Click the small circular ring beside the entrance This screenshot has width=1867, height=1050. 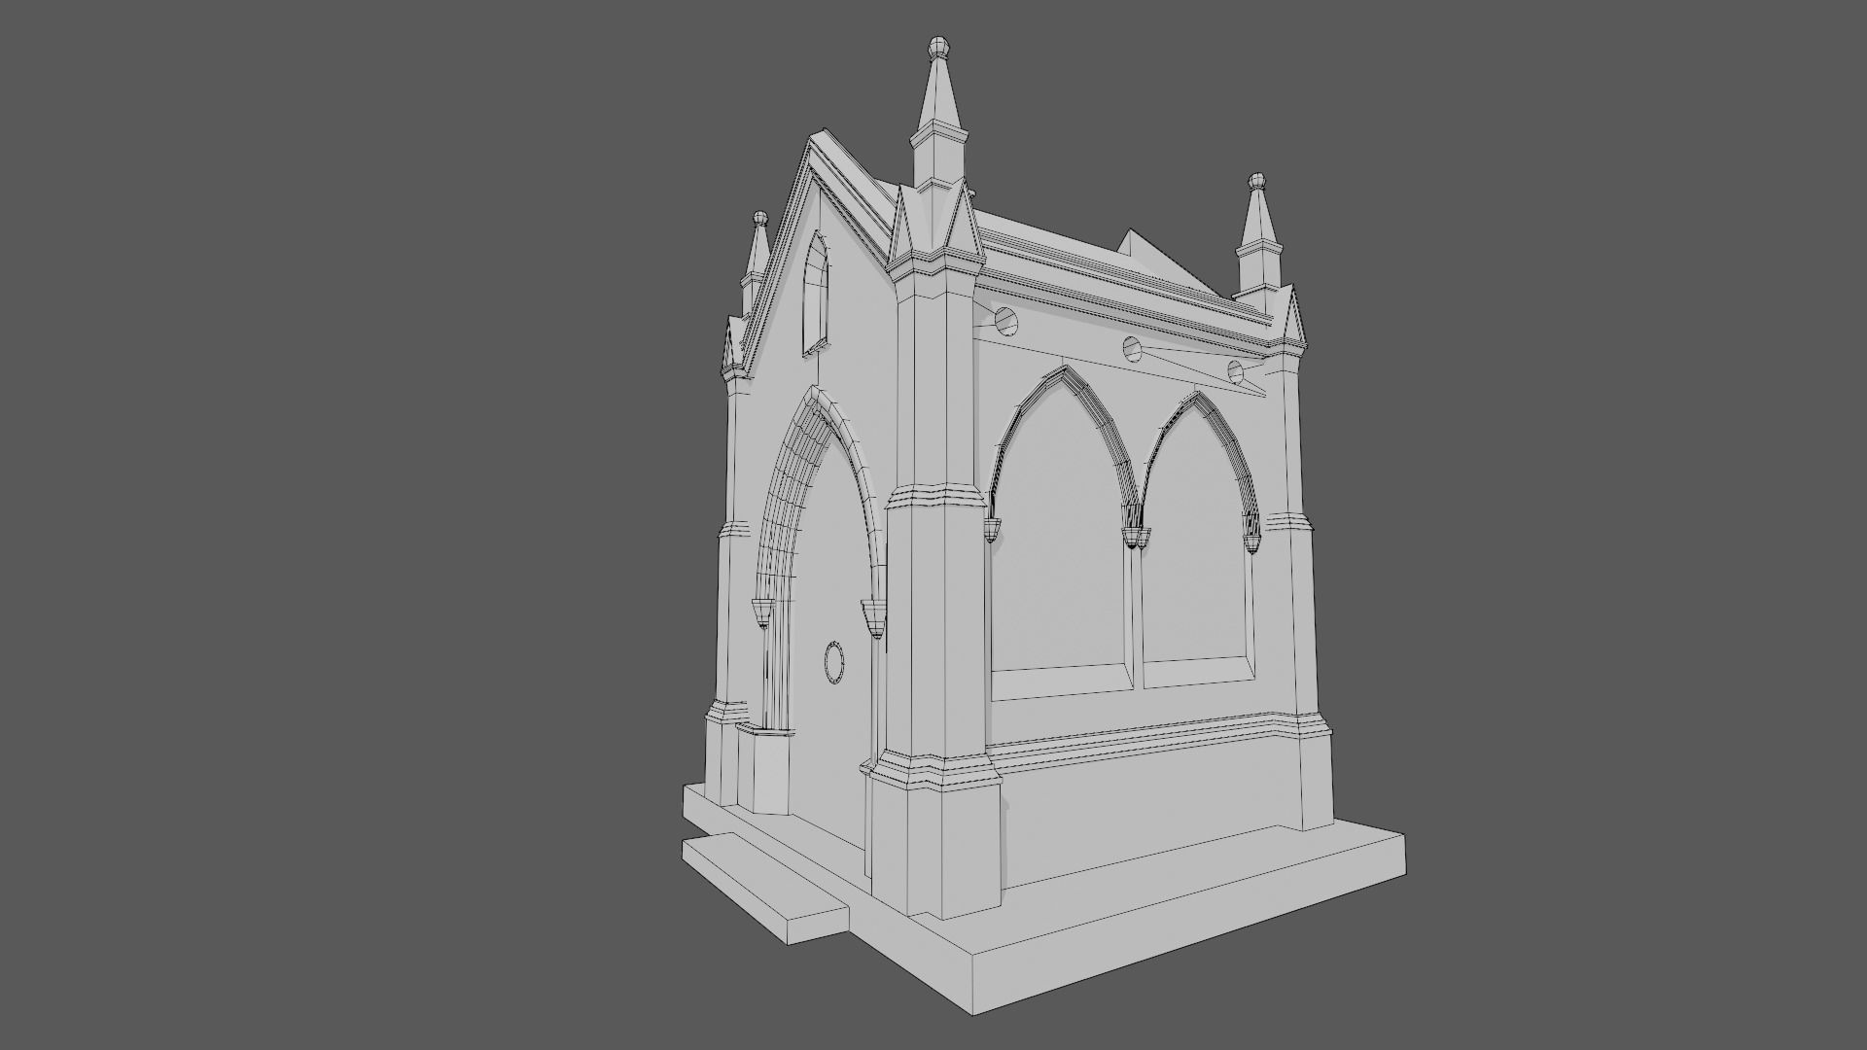834,664
